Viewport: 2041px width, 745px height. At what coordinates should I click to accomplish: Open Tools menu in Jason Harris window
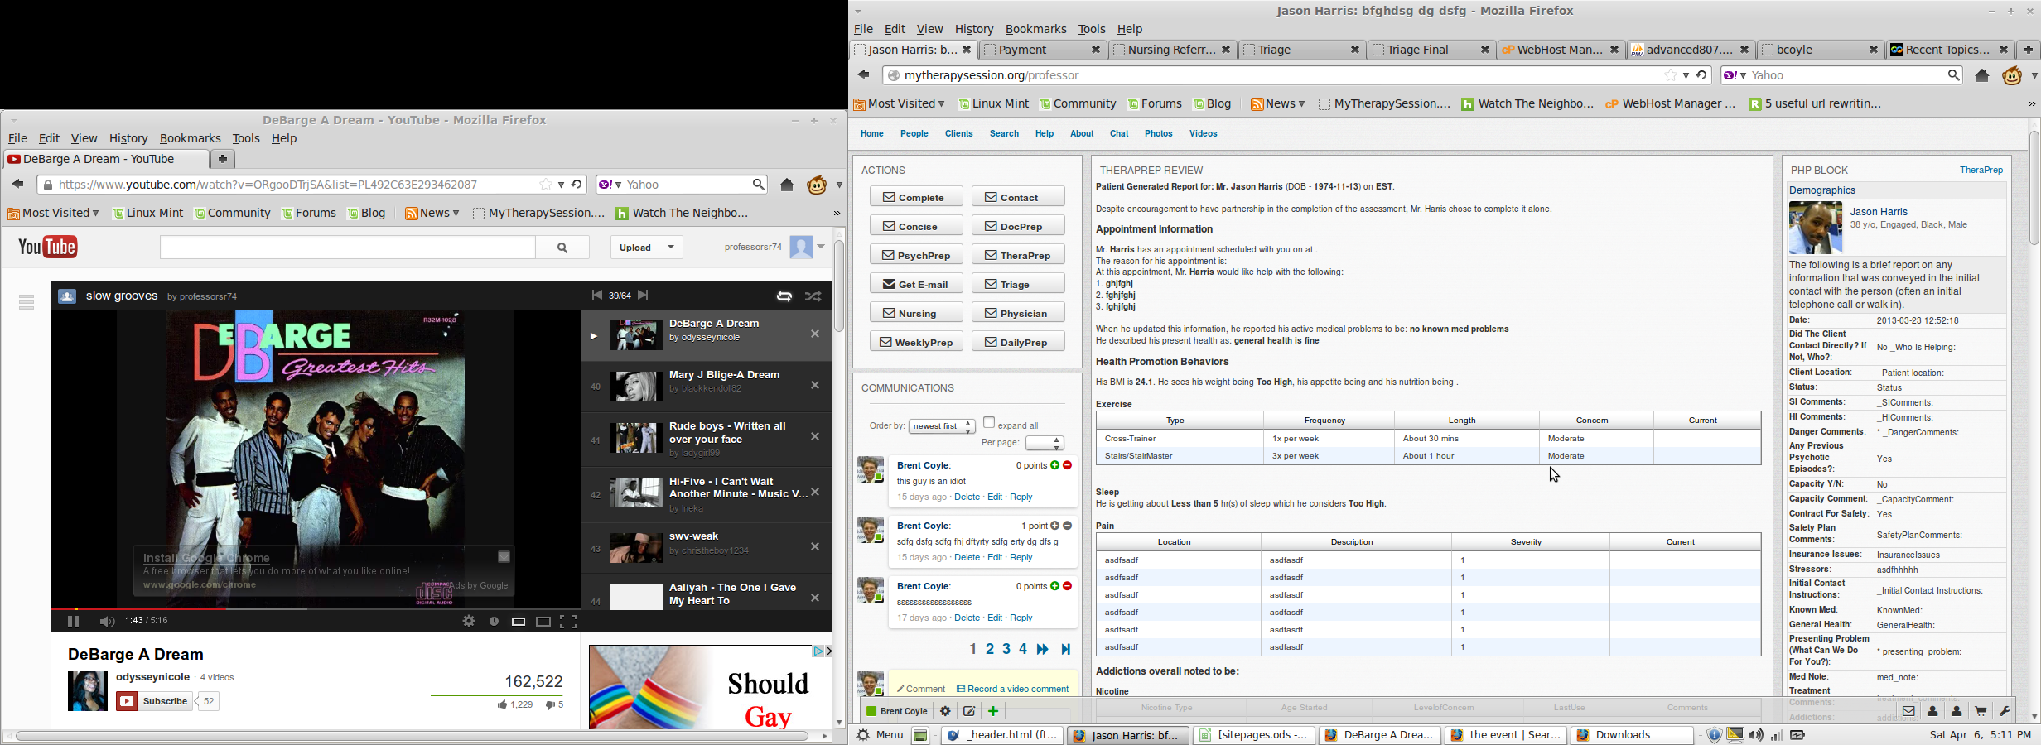point(1092,29)
